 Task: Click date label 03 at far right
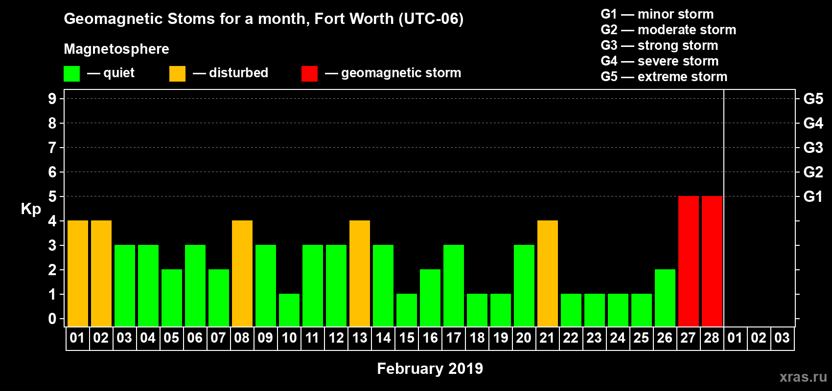pos(782,338)
